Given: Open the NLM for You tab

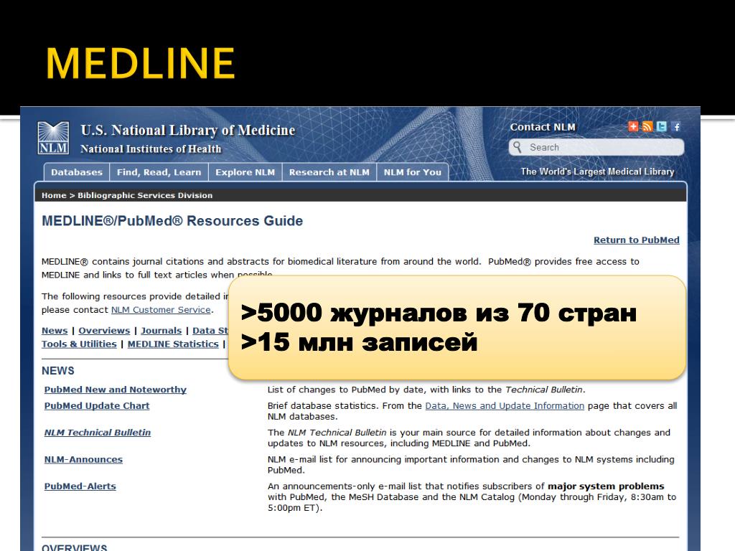Looking at the screenshot, I should point(413,172).
